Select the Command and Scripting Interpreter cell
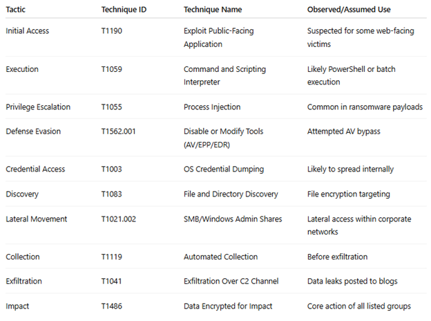Viewport: 431px width, 321px height. (x=225, y=75)
